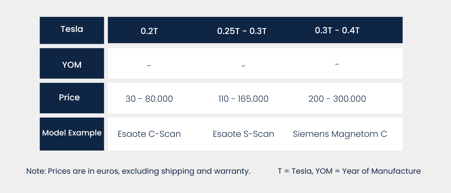Select the T = Tesla, YOM abbreviation legend
This screenshot has width=451, height=193.
349,171
